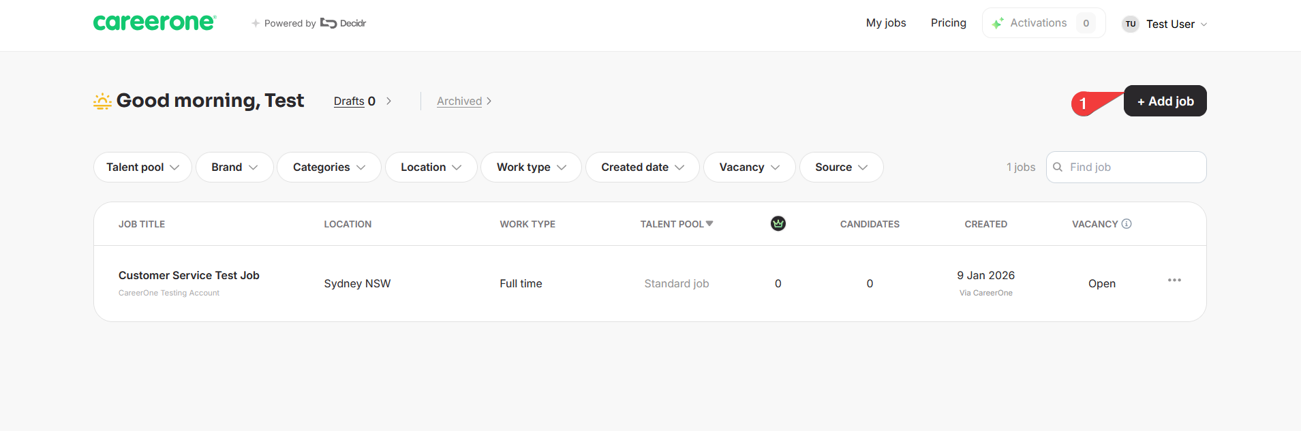Focus the Find job search field
1301x431 pixels.
pos(1126,167)
